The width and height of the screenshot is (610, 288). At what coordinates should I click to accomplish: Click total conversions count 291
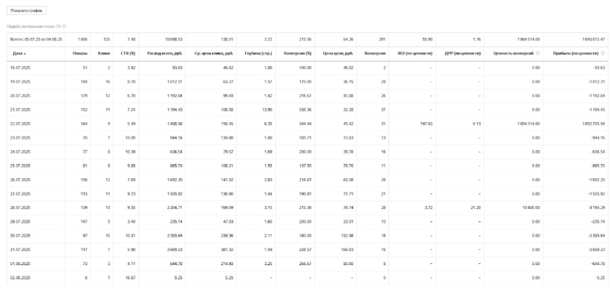(382, 39)
